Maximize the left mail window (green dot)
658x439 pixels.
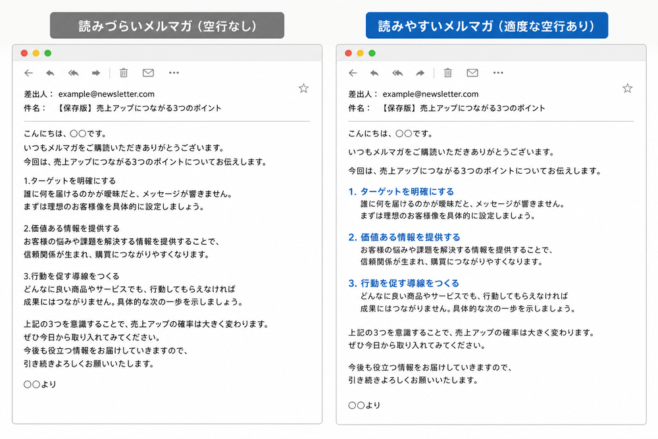point(48,53)
